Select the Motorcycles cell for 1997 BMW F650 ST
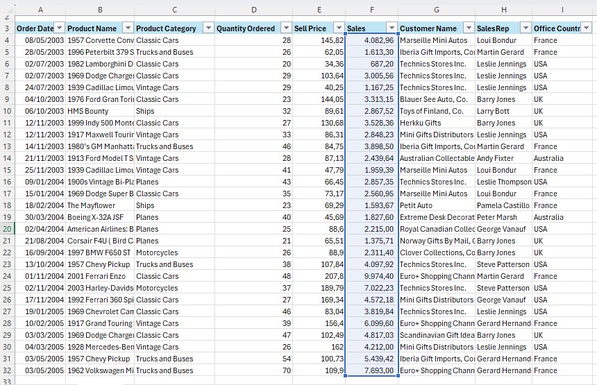Viewport: 597px width, 385px height. [174, 253]
